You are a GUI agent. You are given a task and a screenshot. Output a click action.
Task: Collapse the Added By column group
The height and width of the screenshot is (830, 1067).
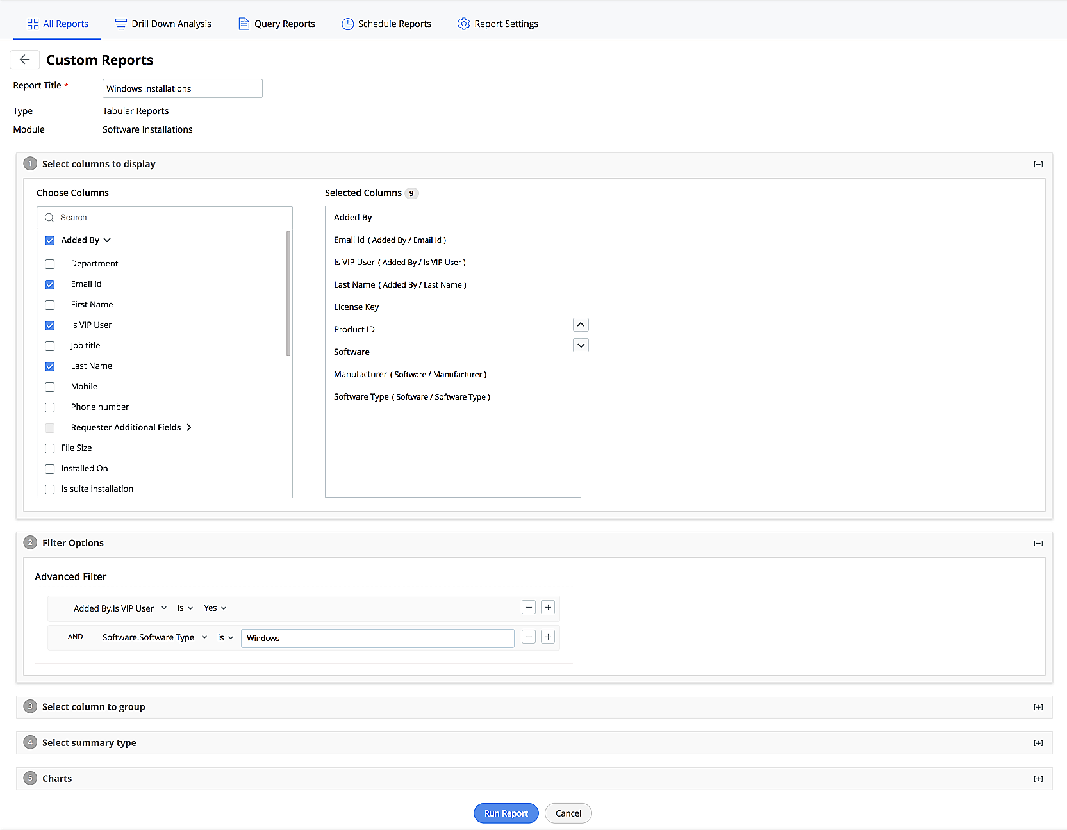click(107, 240)
